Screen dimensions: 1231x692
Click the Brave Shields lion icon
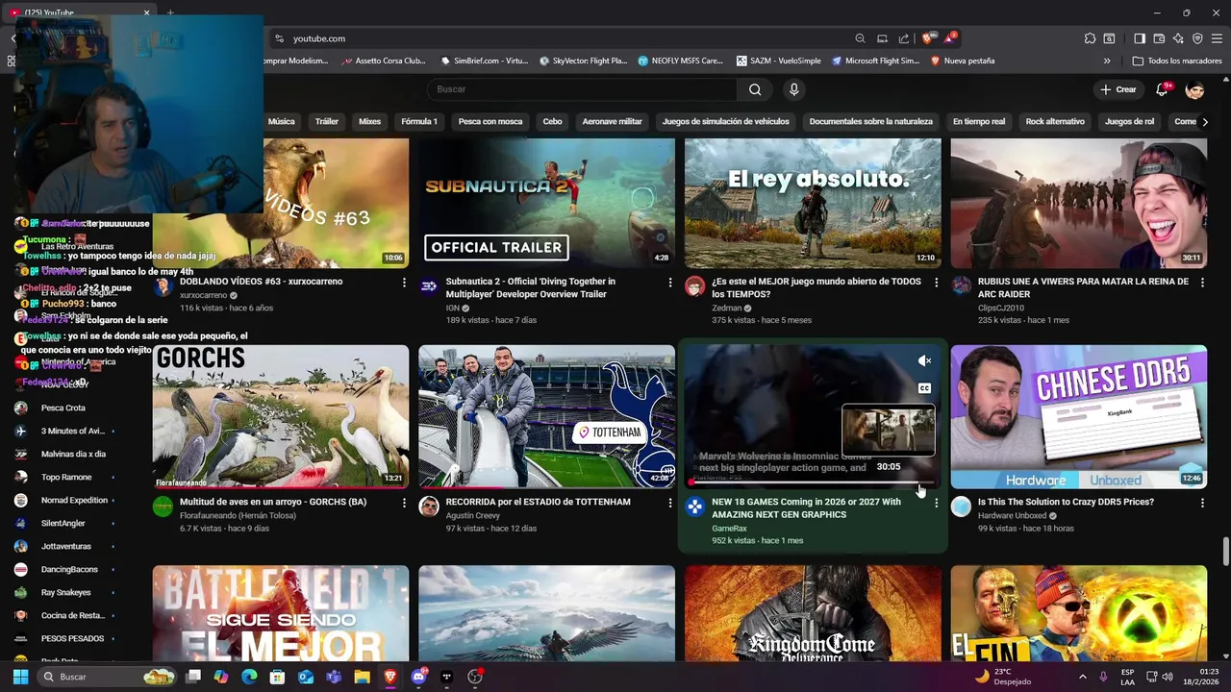[927, 38]
